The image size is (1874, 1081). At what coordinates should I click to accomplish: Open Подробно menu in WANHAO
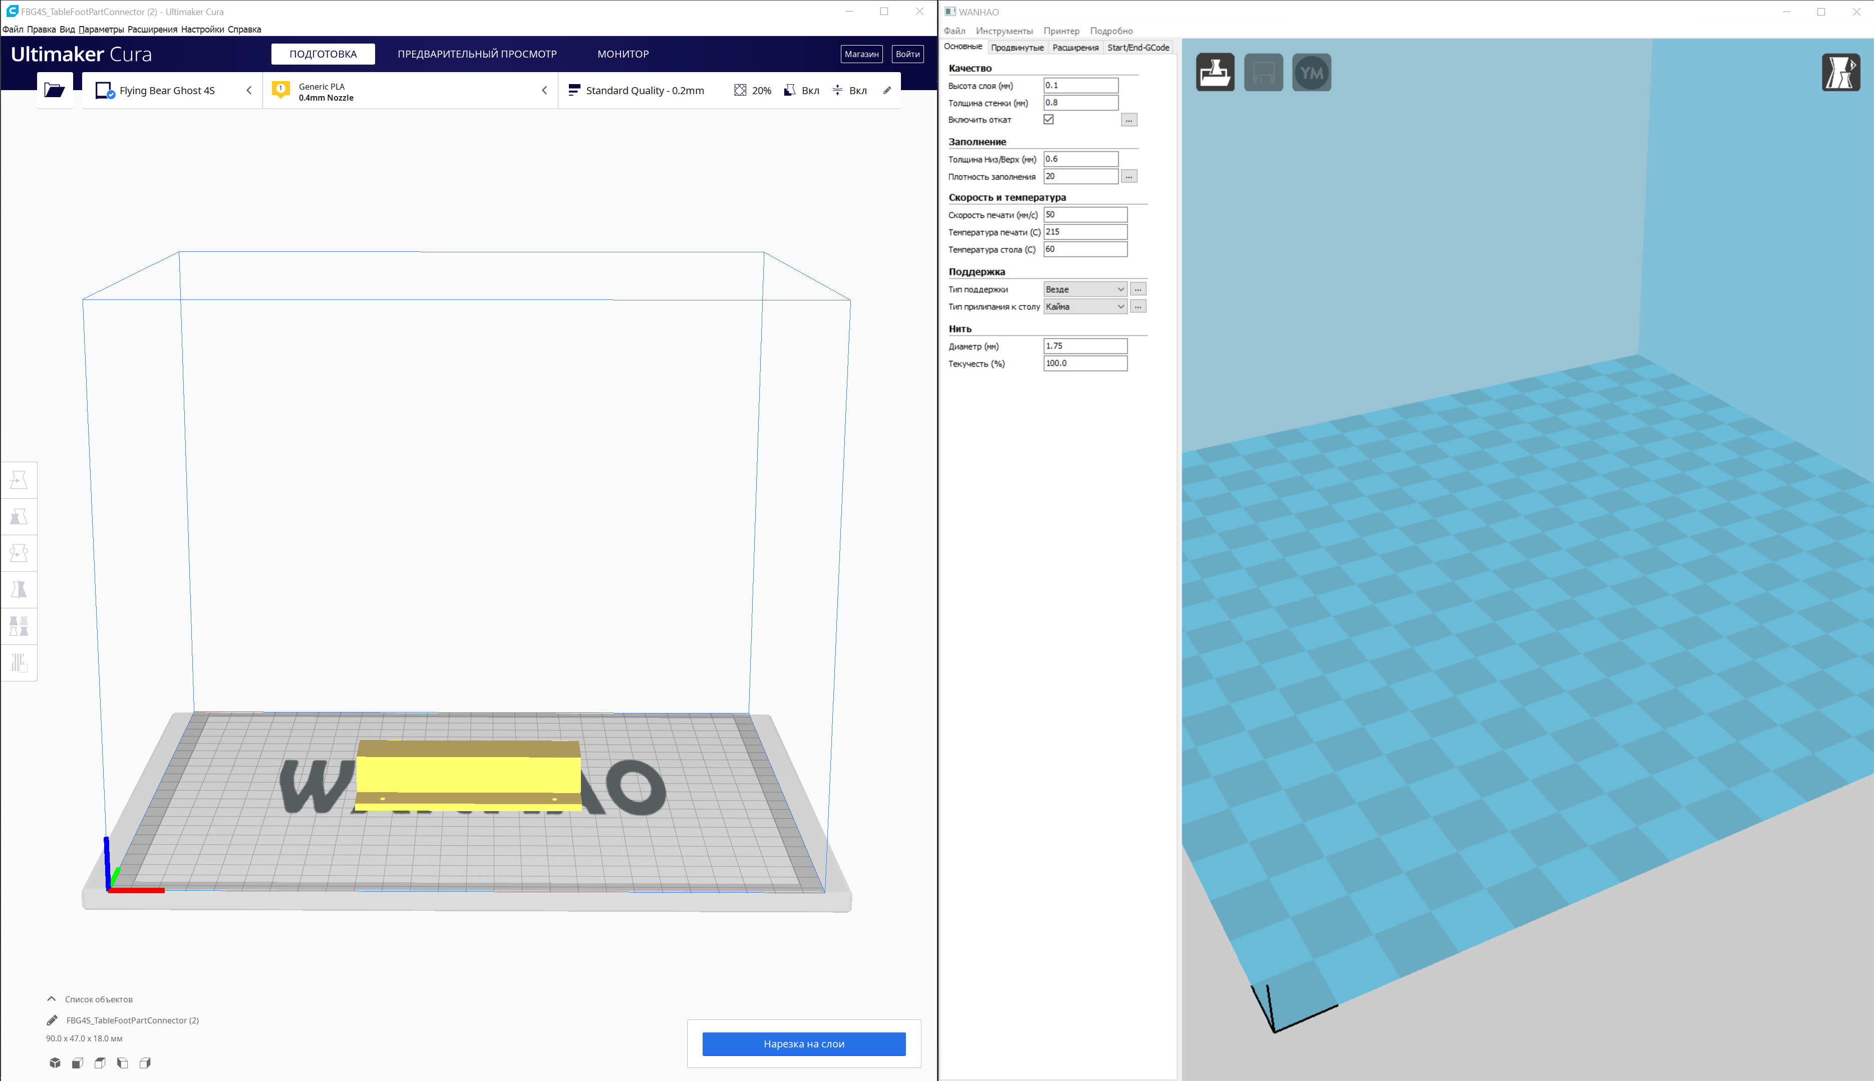[x=1111, y=31]
